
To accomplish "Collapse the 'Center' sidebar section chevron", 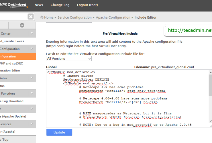I will click(x=32, y=33).
